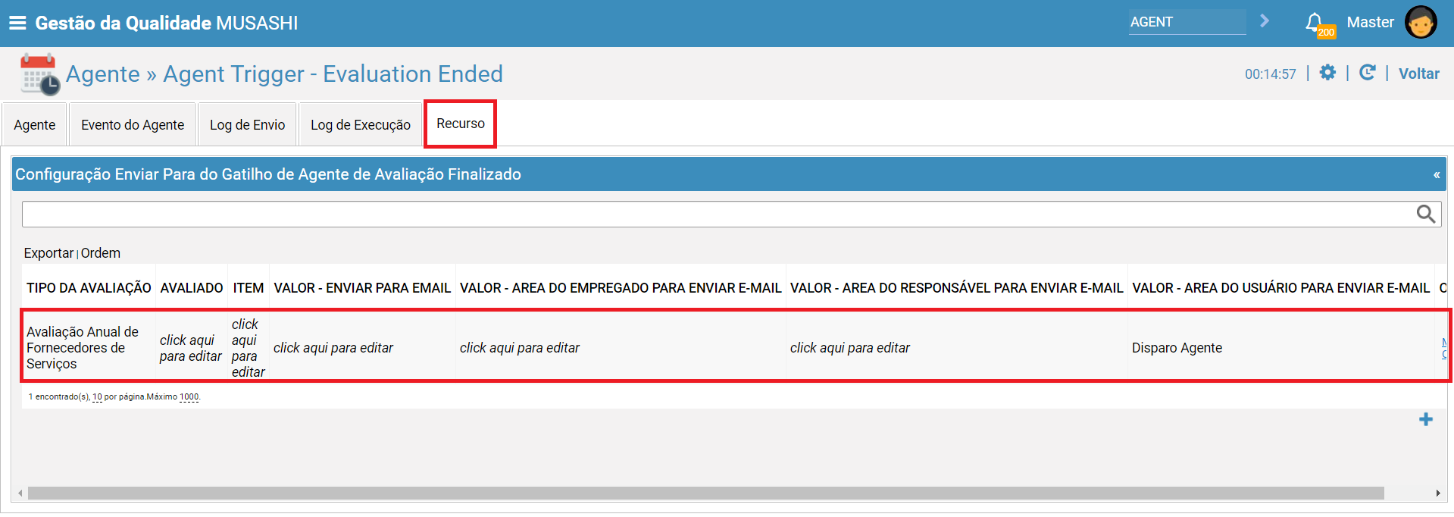
Task: Click the Ordem link
Action: (x=101, y=253)
